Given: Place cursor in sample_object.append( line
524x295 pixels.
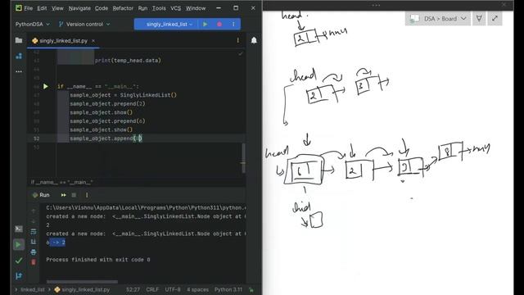Looking at the screenshot, I should pos(106,138).
